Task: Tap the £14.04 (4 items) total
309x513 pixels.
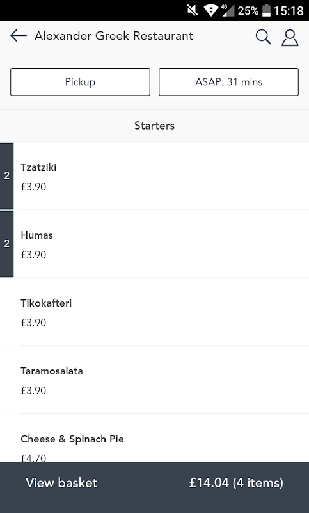Action: click(236, 483)
